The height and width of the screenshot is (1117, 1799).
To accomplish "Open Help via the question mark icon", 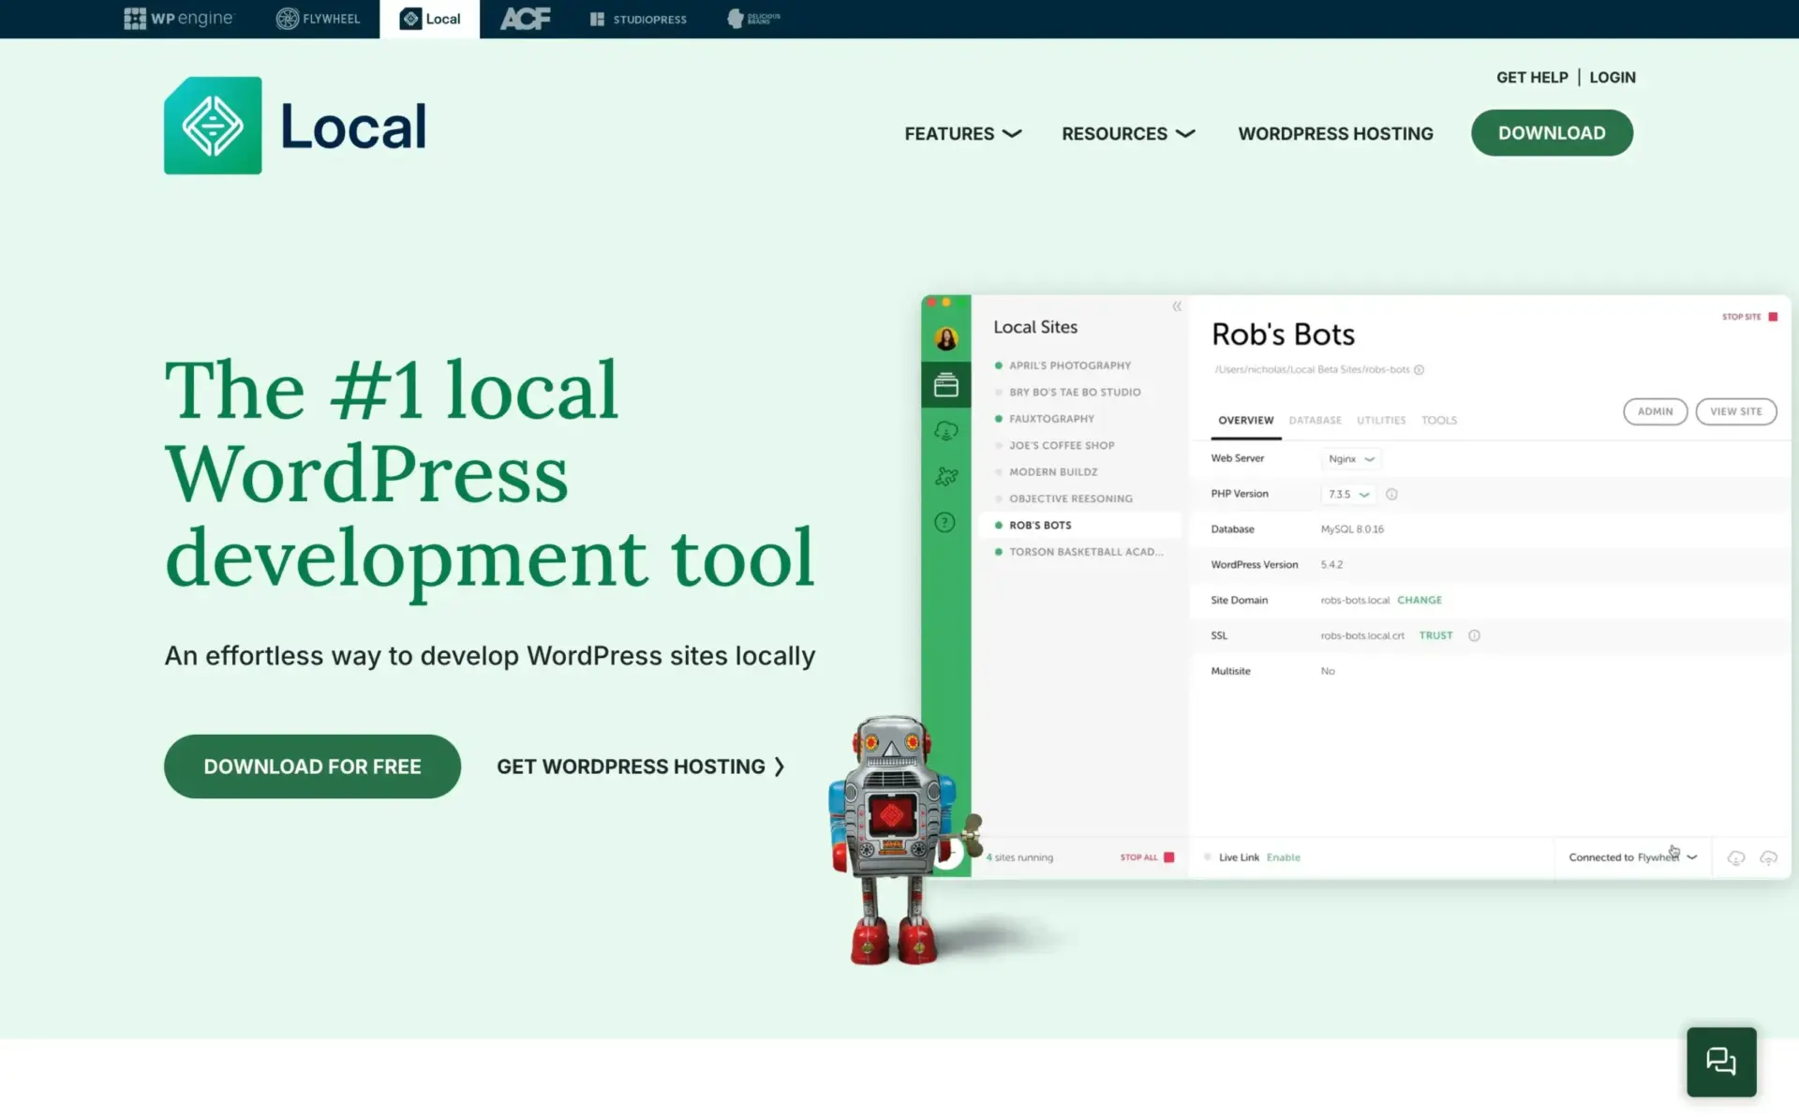I will 945,523.
